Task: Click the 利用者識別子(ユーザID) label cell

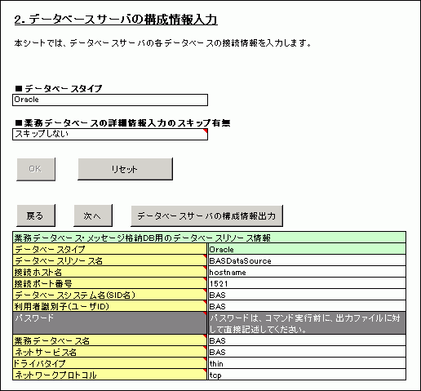Action: pos(109,306)
